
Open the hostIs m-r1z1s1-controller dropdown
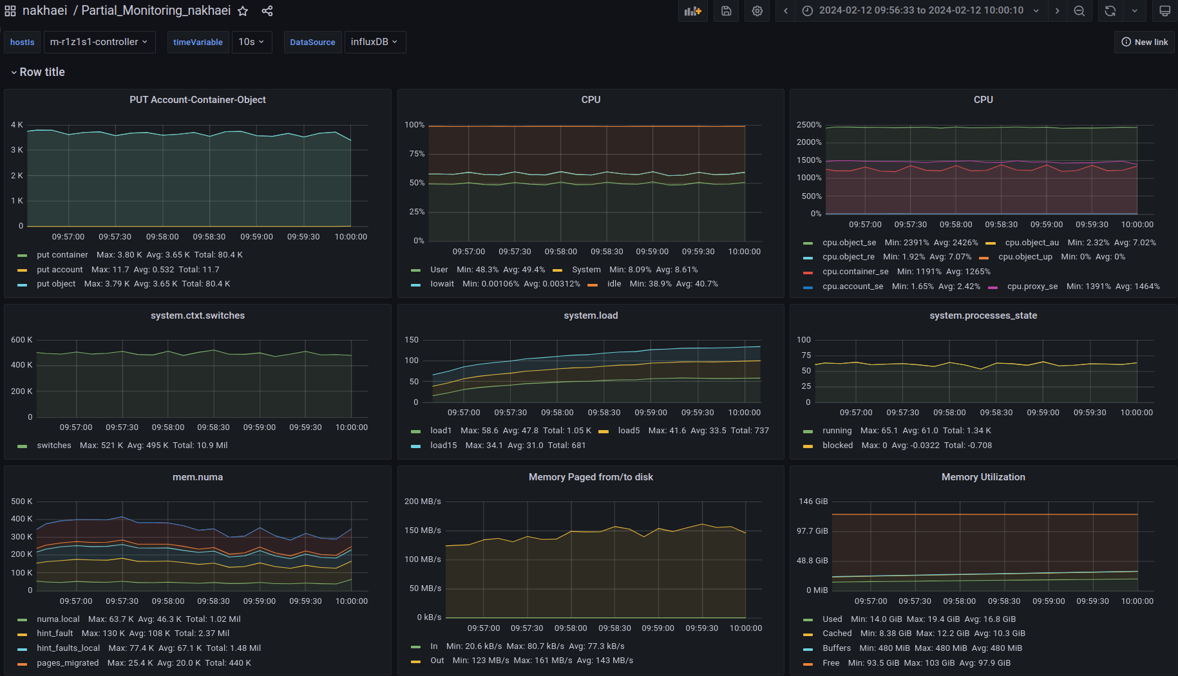pyautogui.click(x=99, y=42)
